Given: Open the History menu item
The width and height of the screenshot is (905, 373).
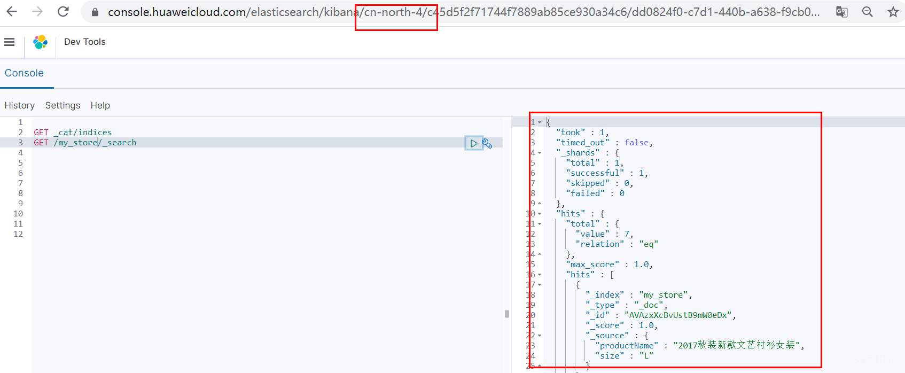Looking at the screenshot, I should 20,105.
